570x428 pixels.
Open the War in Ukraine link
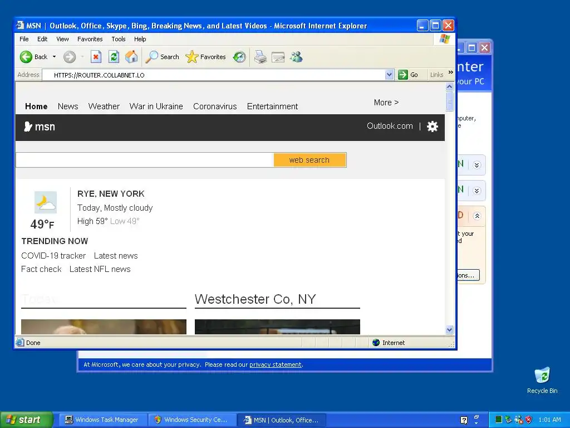[x=156, y=106]
